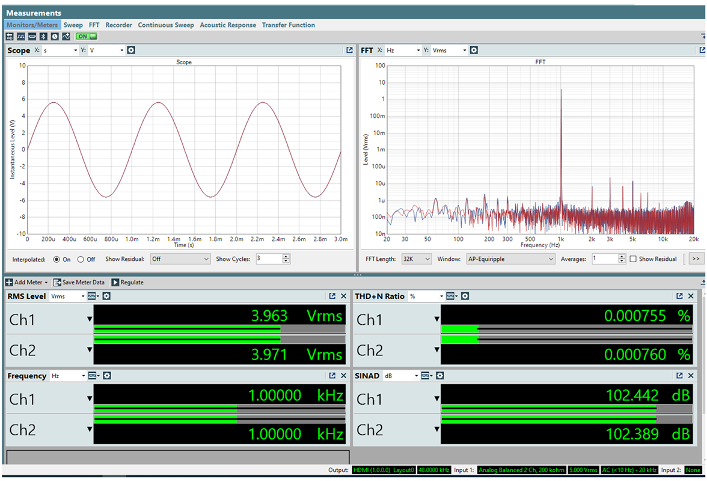Image resolution: width=707 pixels, height=481 pixels.
Task: Open SINAD meter settings gear
Action: pyautogui.click(x=440, y=376)
